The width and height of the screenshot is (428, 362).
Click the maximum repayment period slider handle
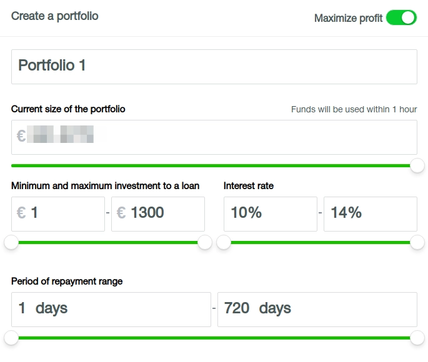click(x=417, y=338)
